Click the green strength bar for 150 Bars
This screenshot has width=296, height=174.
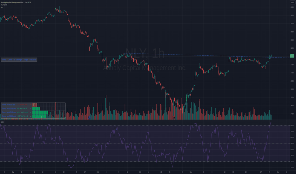pos(40,113)
